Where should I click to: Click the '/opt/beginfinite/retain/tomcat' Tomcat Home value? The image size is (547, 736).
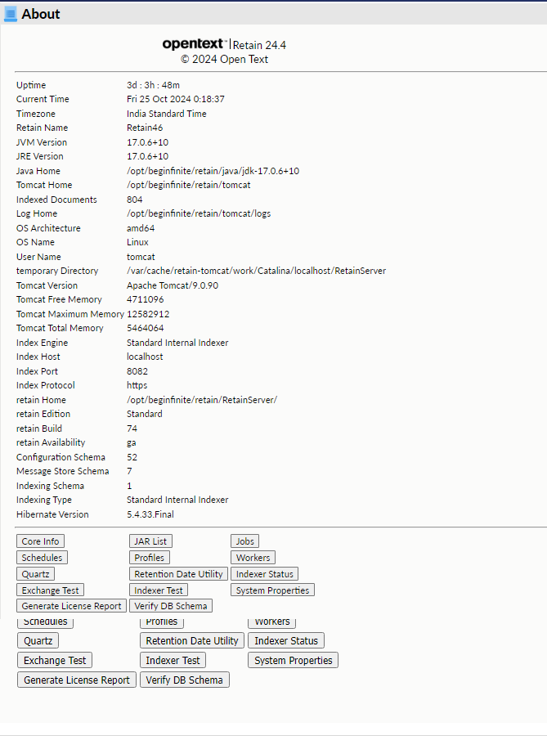(x=189, y=185)
